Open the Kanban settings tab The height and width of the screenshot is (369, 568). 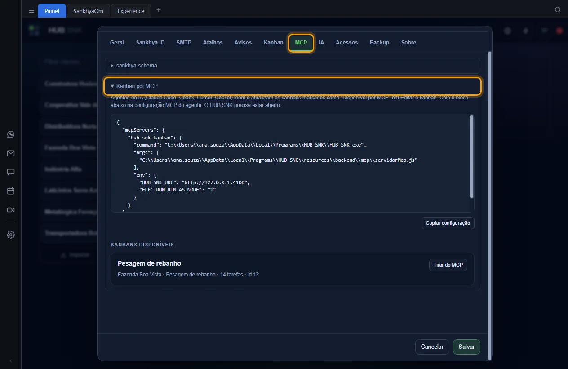273,43
